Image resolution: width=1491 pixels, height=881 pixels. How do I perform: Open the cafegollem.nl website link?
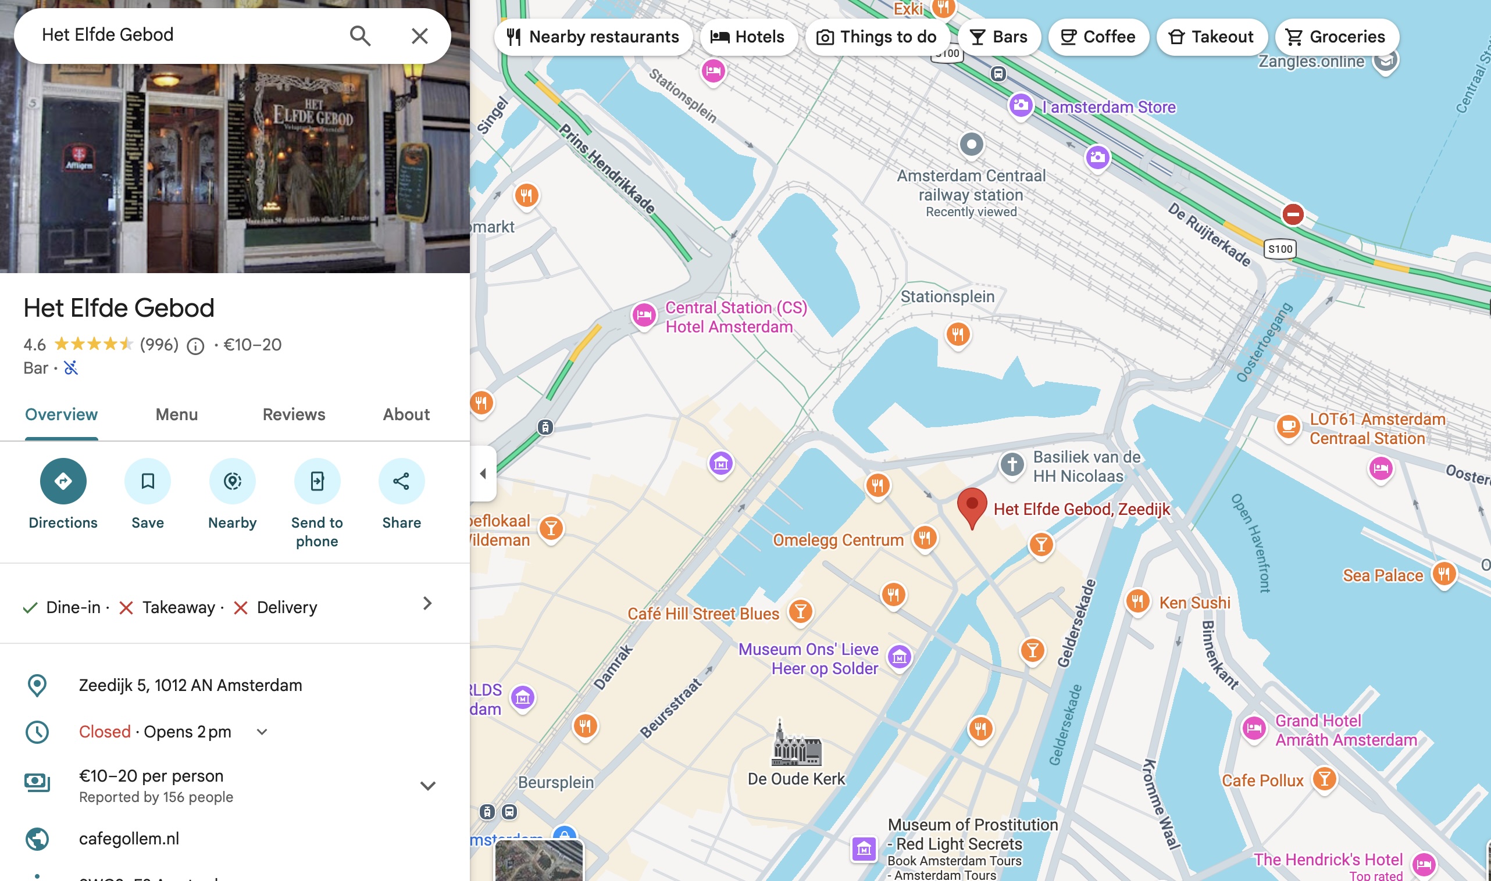[x=129, y=838]
